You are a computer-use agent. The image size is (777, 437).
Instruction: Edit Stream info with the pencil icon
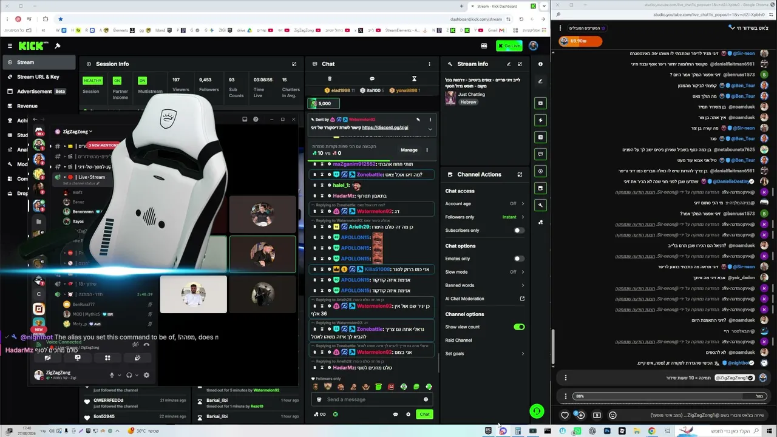(x=509, y=64)
